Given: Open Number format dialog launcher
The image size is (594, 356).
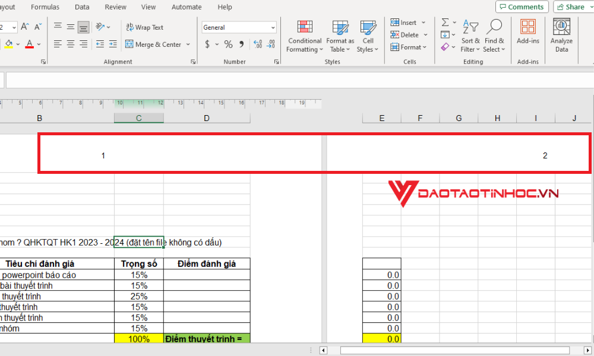Looking at the screenshot, I should (x=277, y=62).
